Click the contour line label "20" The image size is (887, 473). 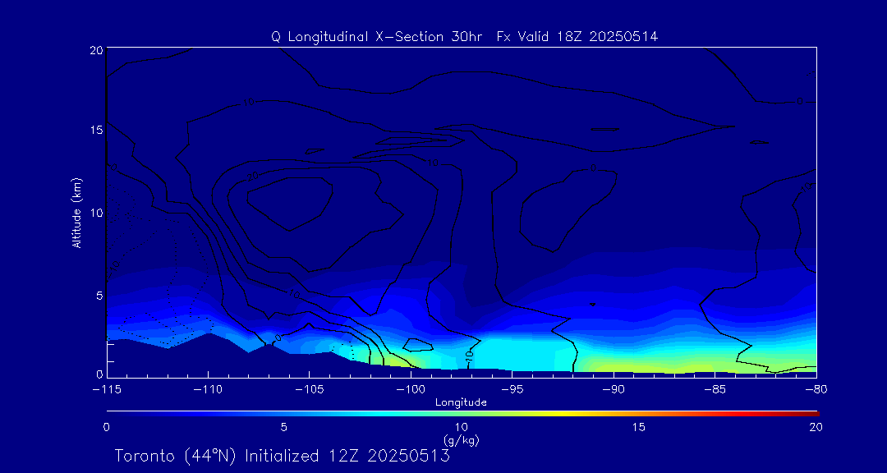253,177
